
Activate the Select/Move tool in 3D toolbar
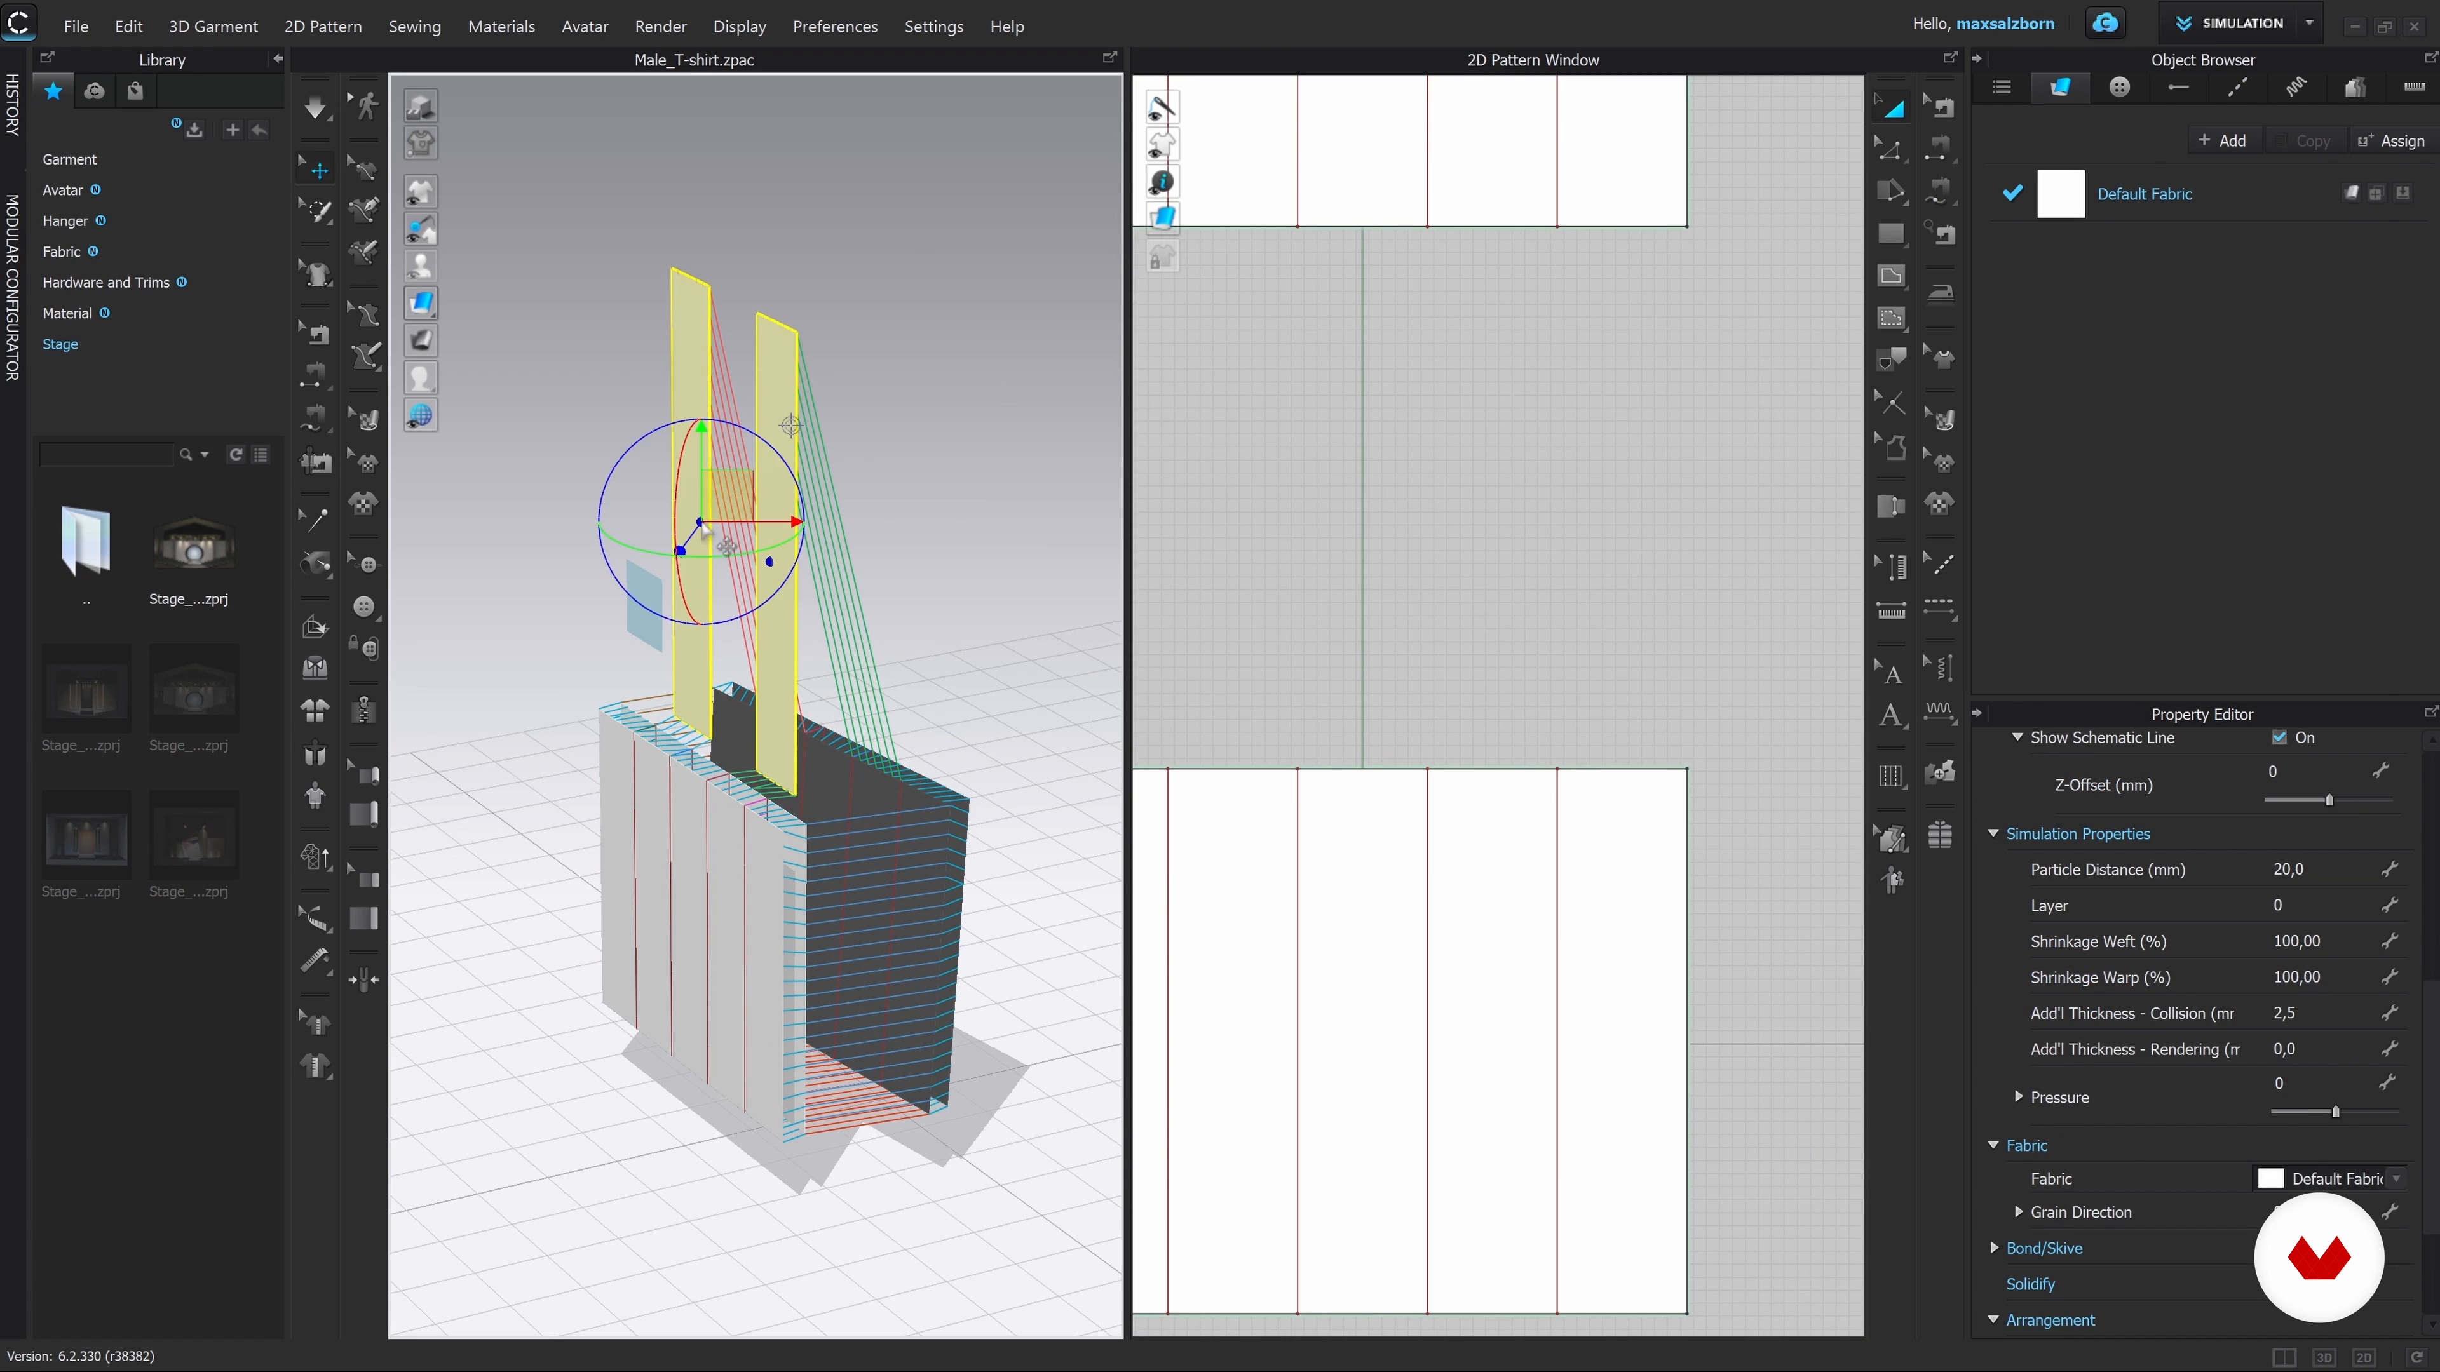[315, 170]
